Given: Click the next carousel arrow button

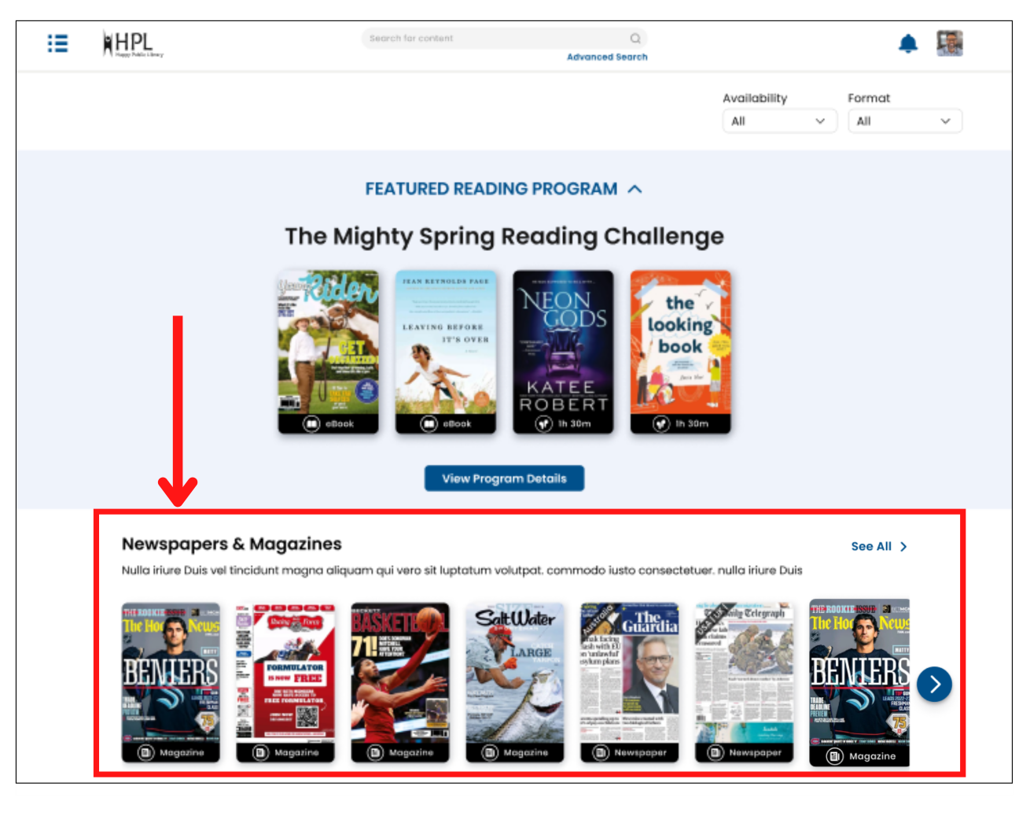Looking at the screenshot, I should point(934,684).
